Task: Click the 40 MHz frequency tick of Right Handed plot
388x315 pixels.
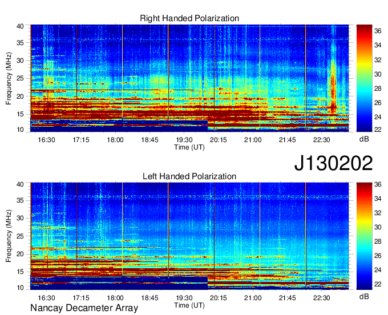Action: (20, 26)
